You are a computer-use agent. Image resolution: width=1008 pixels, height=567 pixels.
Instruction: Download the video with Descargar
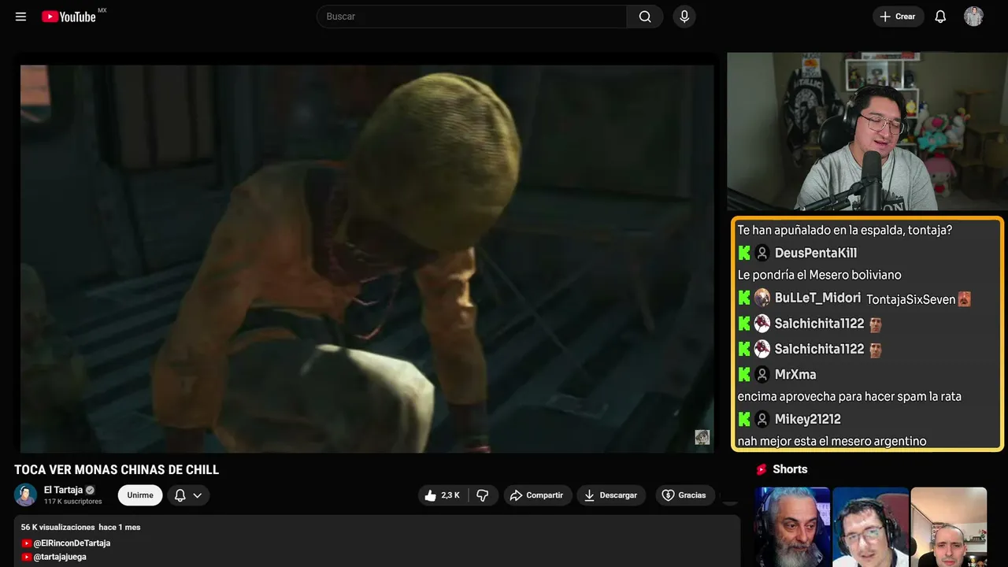click(611, 495)
